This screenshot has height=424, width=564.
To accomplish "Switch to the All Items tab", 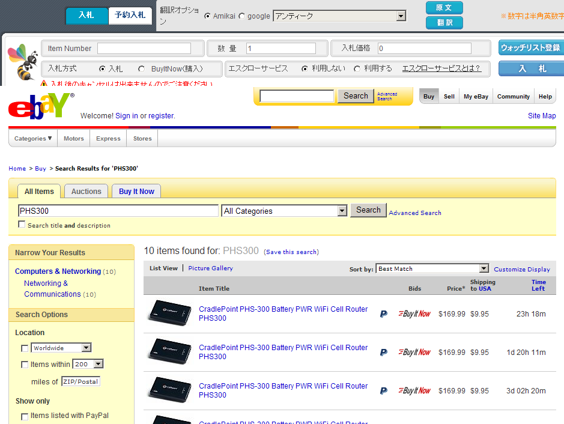I will point(39,192).
